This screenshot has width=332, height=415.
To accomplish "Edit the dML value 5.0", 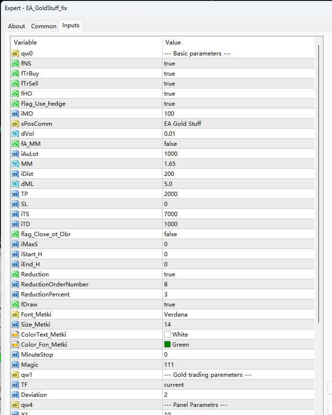I will 238,184.
